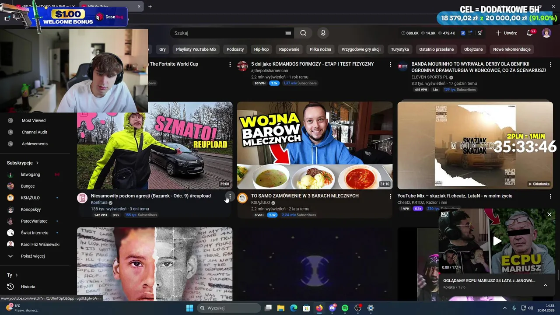Expand the miniplayer queue chevron
This screenshot has width=560, height=315.
coord(545,285)
